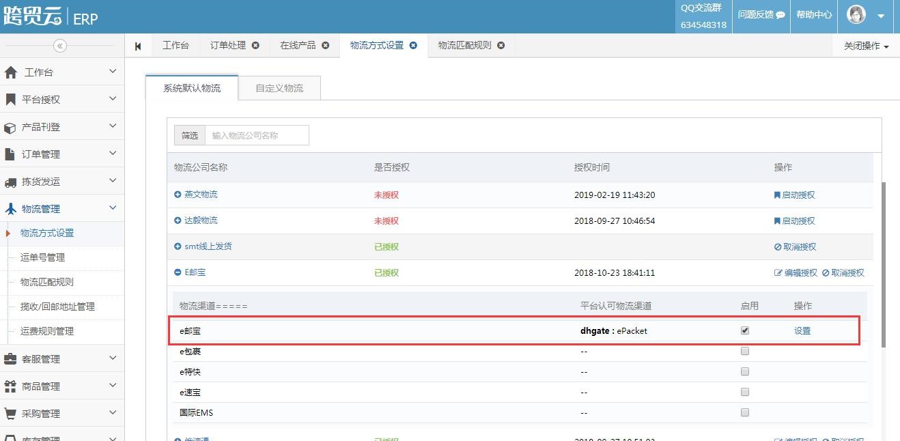The width and height of the screenshot is (900, 441).
Task: Expand the 客服管理 sidebar menu chevron
Action: [x=113, y=358]
